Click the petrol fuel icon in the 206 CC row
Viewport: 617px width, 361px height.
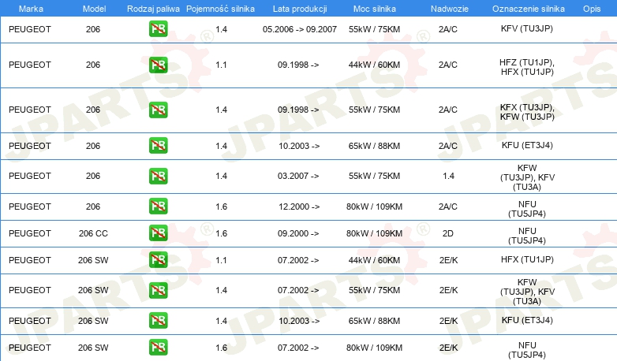(x=158, y=233)
